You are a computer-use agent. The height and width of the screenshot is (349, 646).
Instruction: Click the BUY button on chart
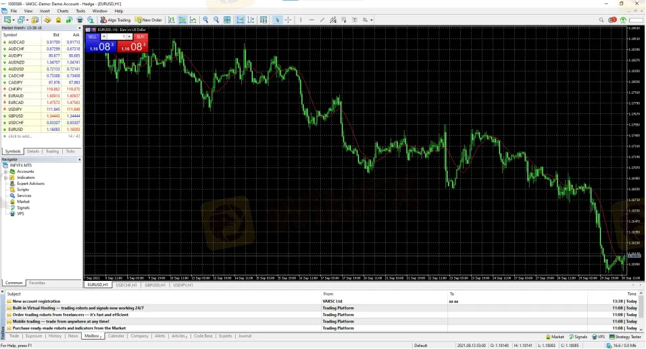[x=140, y=36]
